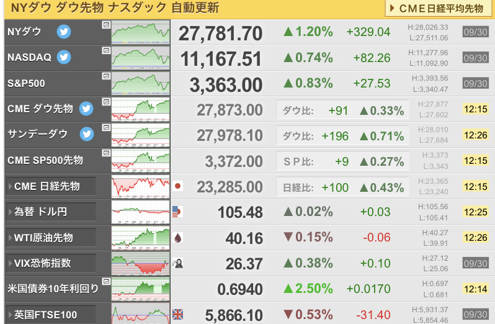Screen dimensions: 495x324
Task: Click the CME SP500先物 label
Action: (45, 160)
